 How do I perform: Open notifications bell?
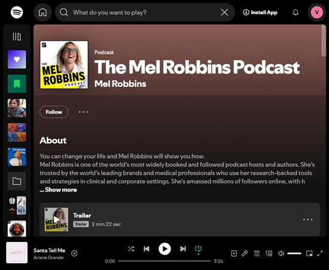(x=296, y=13)
